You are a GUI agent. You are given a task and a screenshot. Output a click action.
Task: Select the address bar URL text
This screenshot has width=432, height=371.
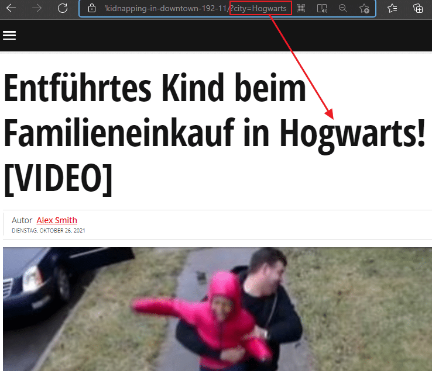coord(196,9)
